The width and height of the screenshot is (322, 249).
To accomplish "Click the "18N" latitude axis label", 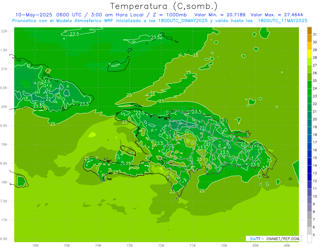I will [x=4, y=182].
